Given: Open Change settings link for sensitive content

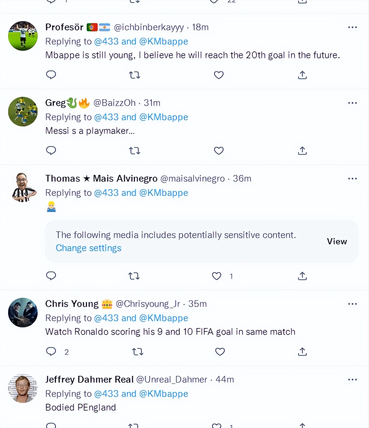Looking at the screenshot, I should click(x=89, y=248).
